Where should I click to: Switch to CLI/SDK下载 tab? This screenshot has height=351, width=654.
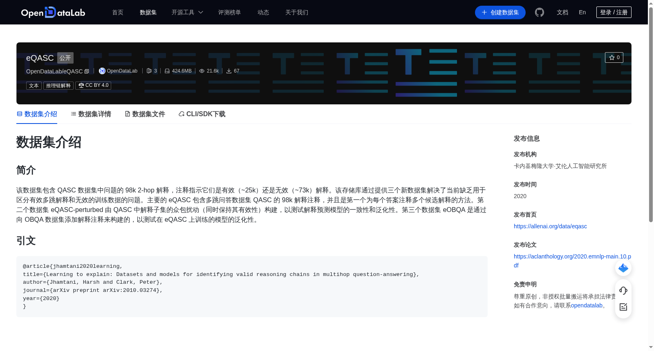click(x=202, y=114)
